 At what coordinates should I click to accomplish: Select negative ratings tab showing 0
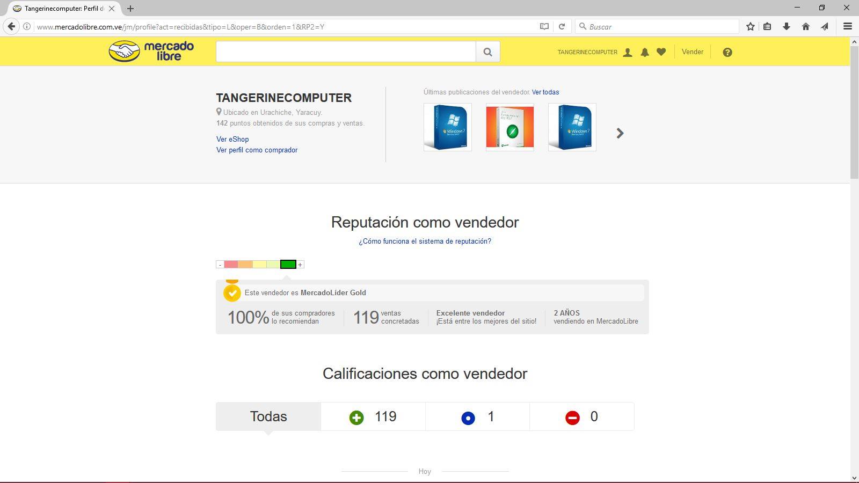(x=582, y=416)
